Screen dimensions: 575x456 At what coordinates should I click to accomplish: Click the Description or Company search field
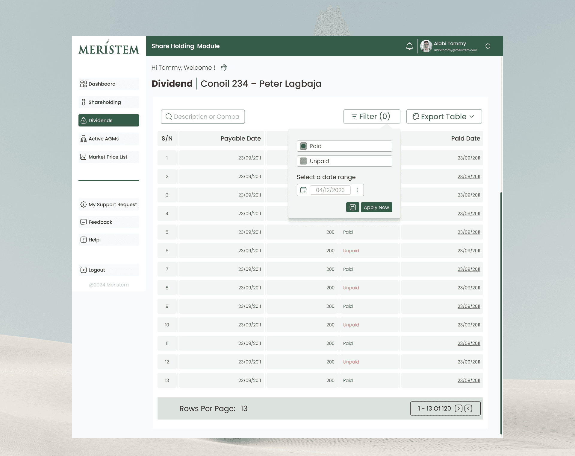pos(207,117)
